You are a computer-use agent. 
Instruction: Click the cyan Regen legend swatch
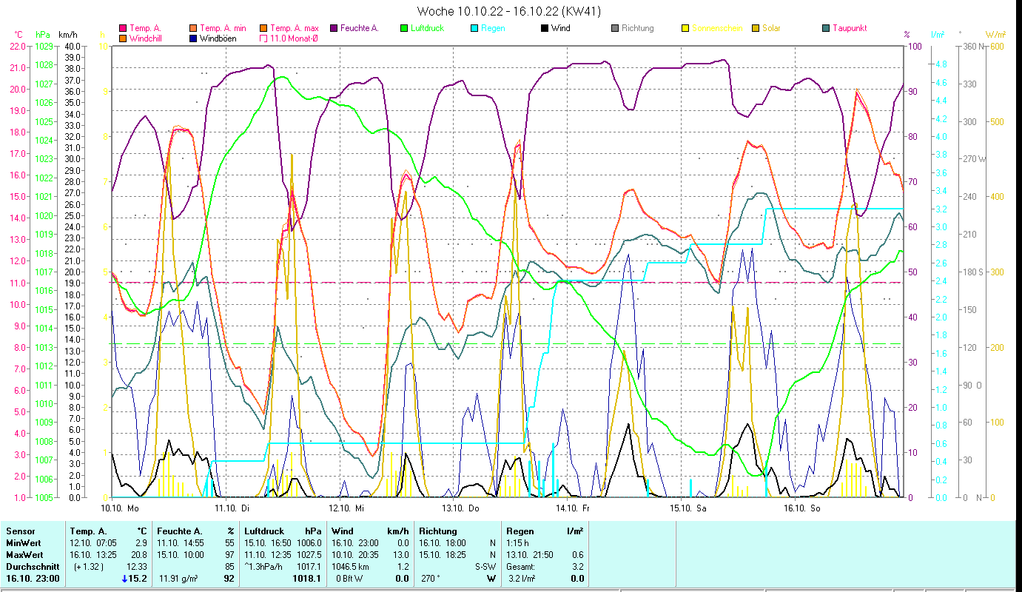pyautogui.click(x=474, y=28)
